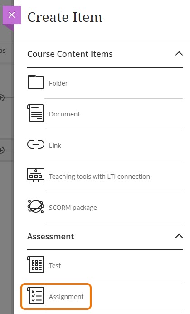Image resolution: width=190 pixels, height=314 pixels.
Task: Click the Folder icon
Action: coord(35,82)
